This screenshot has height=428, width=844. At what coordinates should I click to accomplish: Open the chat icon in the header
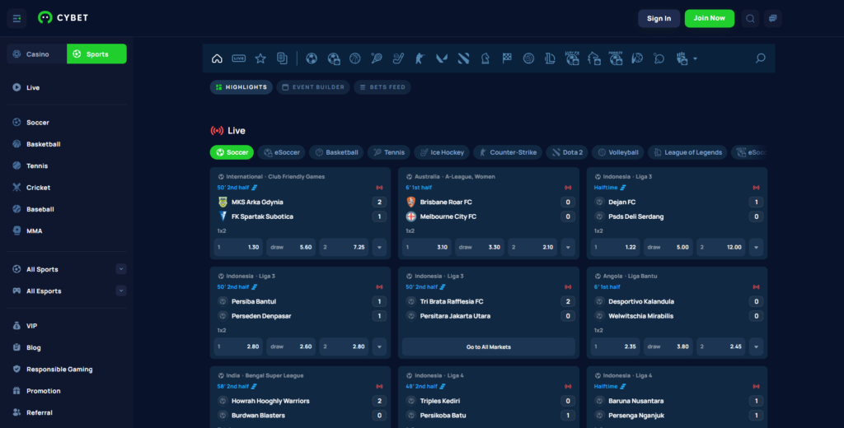tap(772, 18)
